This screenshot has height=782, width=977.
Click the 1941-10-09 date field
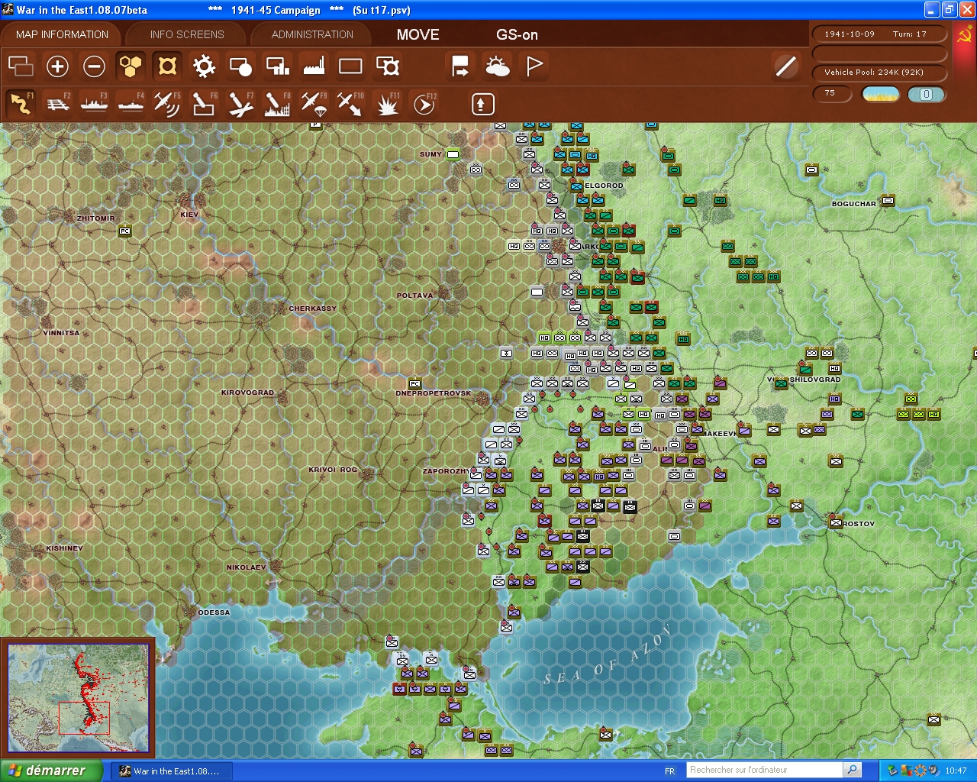[x=850, y=34]
